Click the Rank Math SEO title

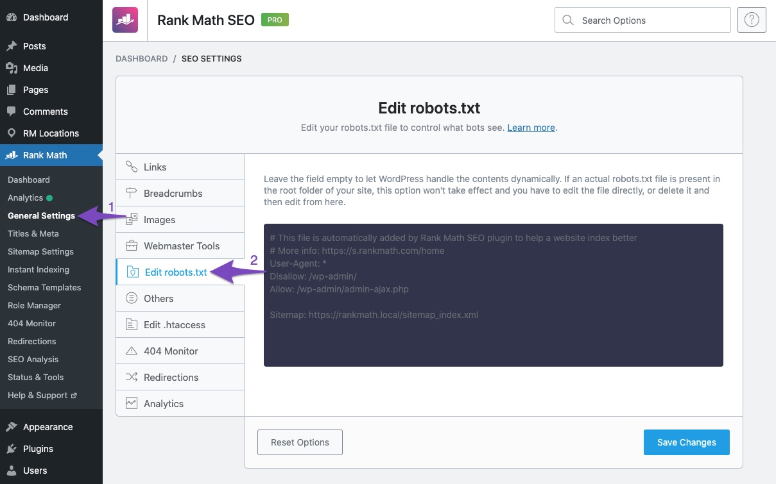tap(206, 20)
